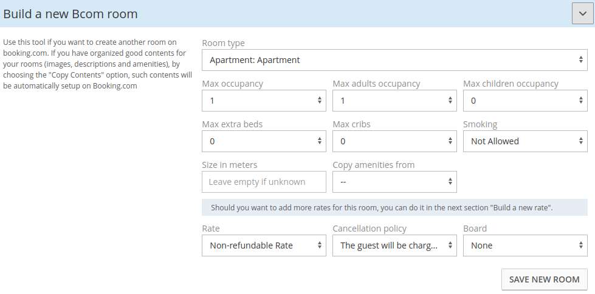Click the arrows icon on Board select

[x=580, y=245]
